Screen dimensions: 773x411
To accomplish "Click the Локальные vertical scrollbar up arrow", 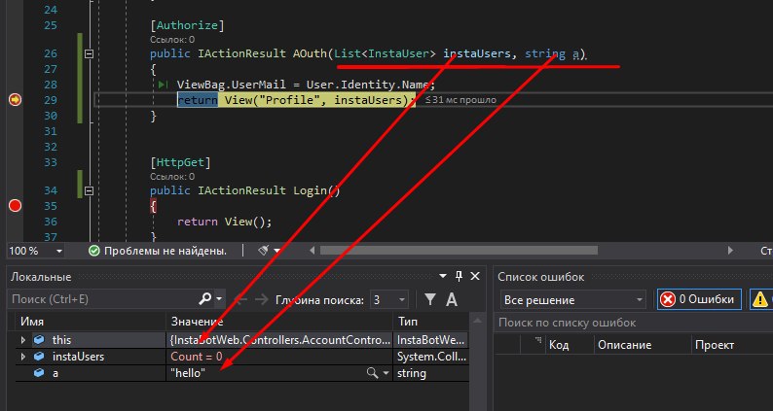I will click(477, 321).
